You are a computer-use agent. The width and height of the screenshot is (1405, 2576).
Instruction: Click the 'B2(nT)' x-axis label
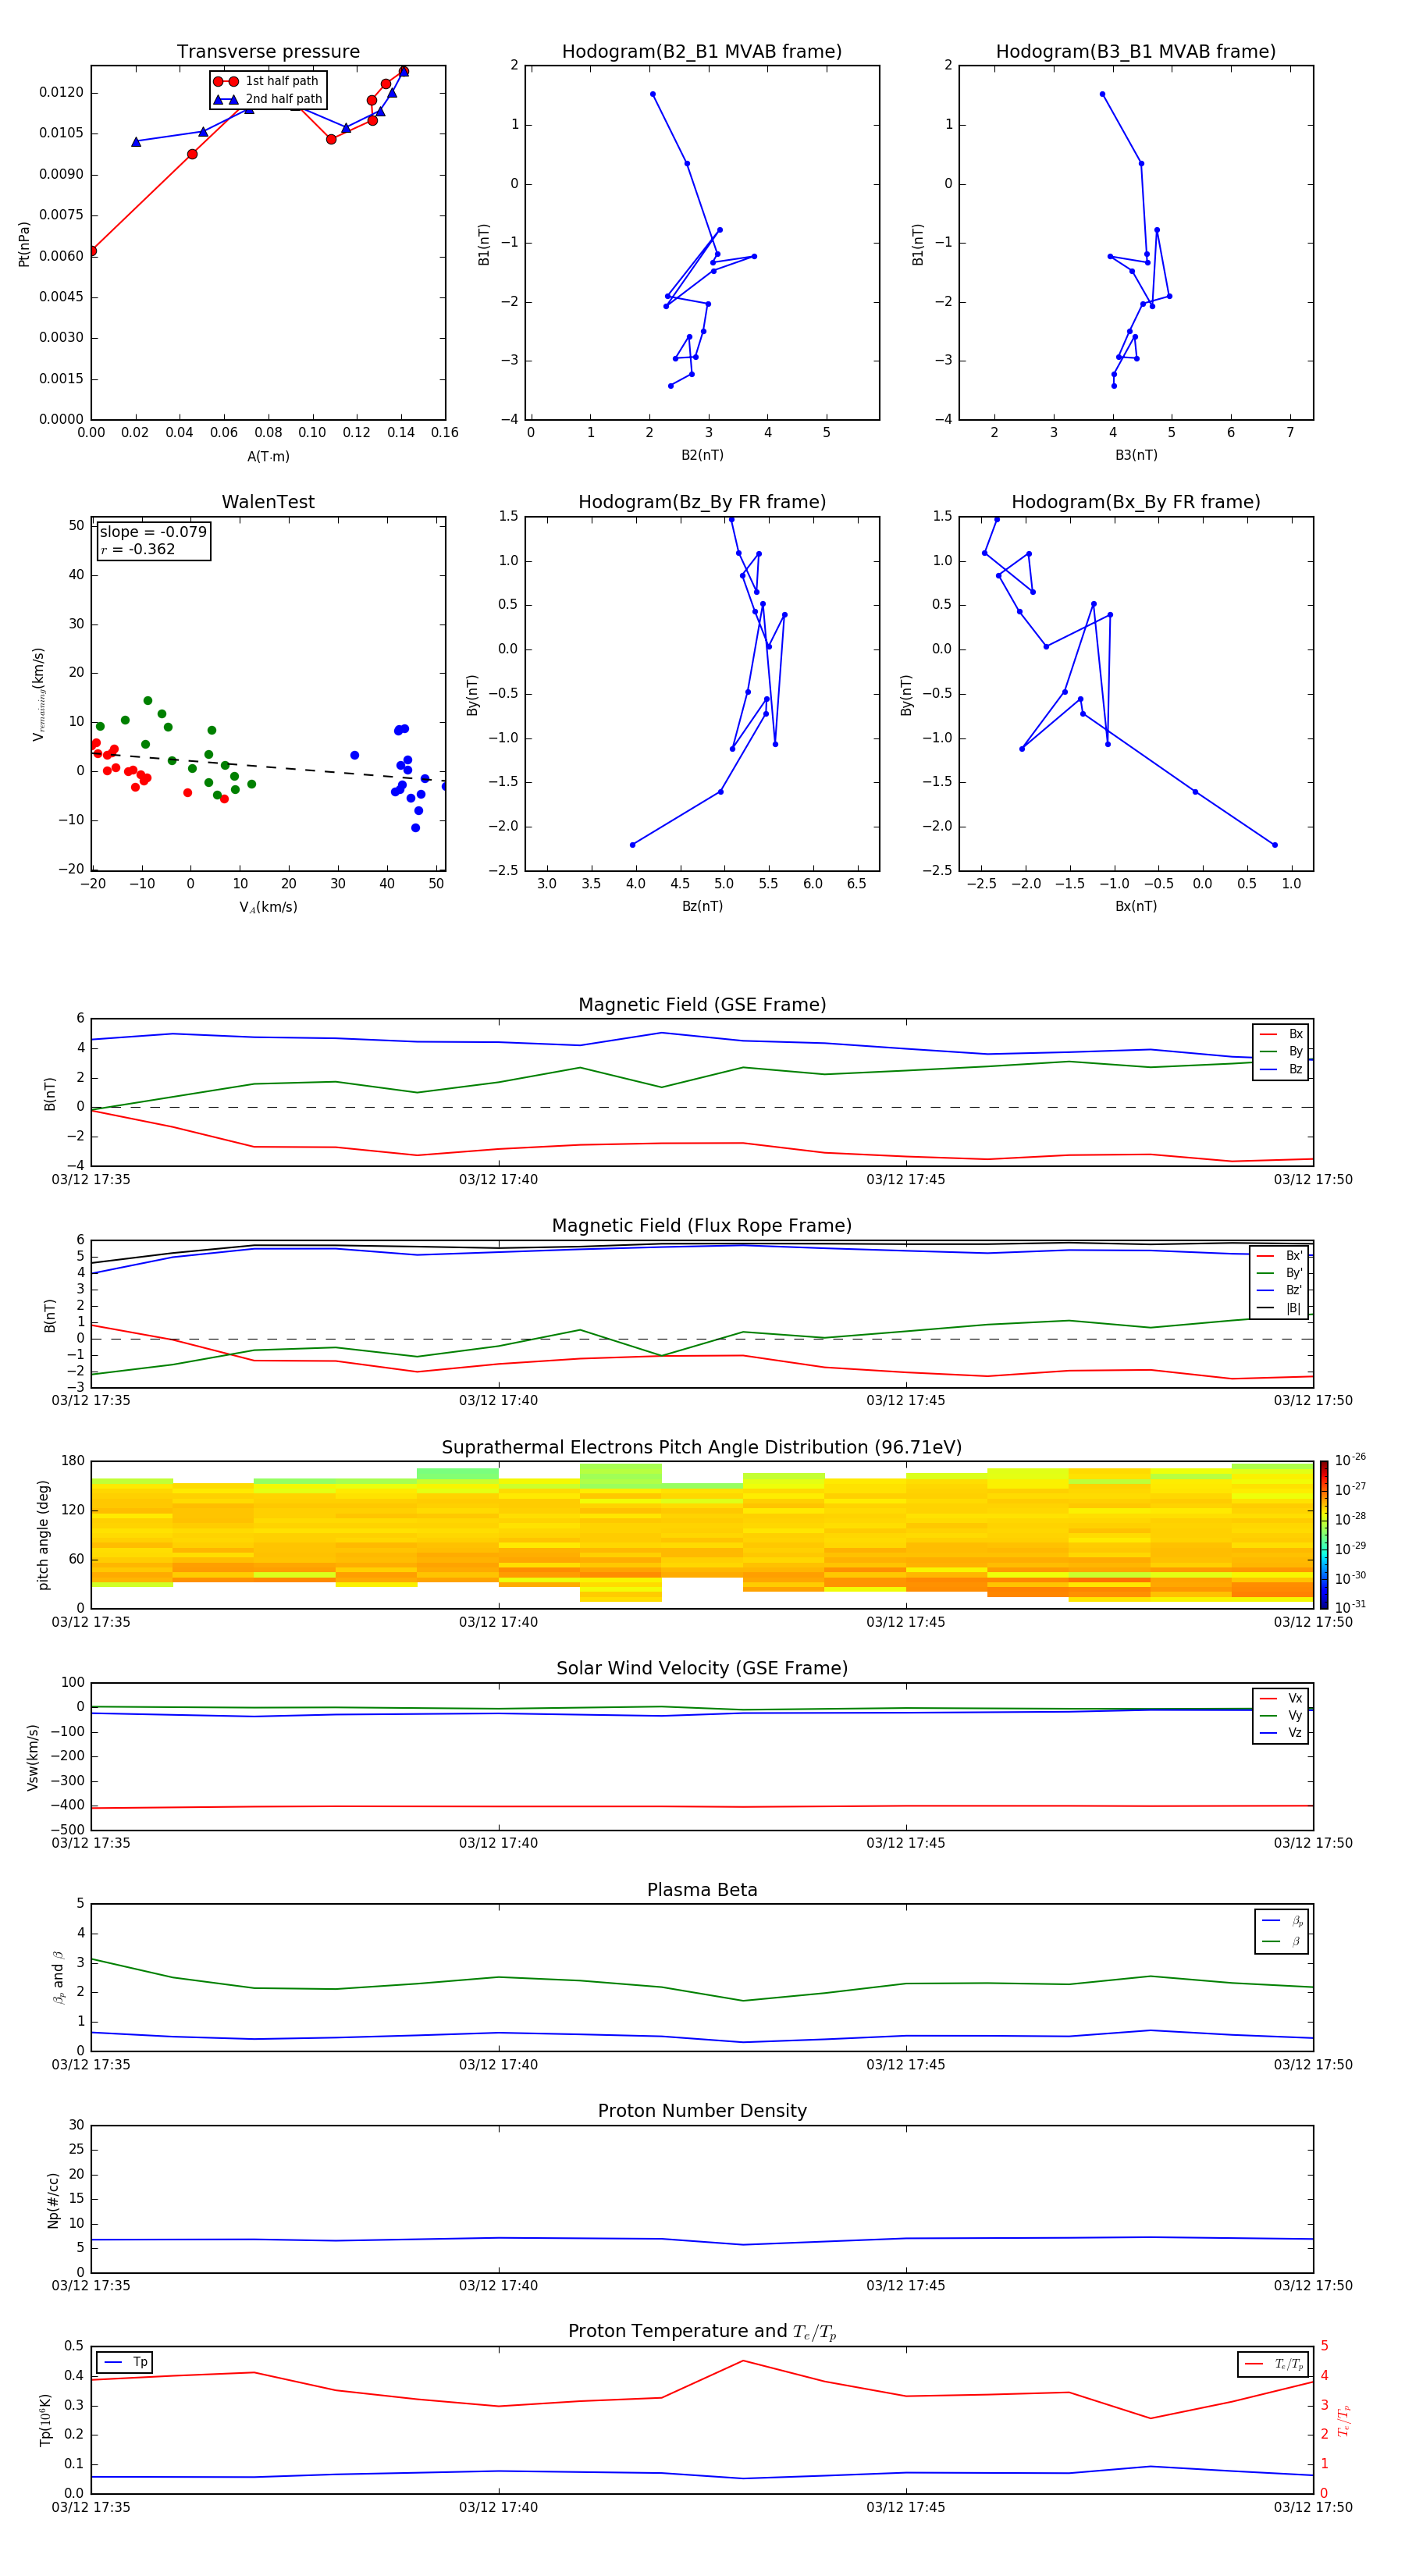(x=702, y=455)
